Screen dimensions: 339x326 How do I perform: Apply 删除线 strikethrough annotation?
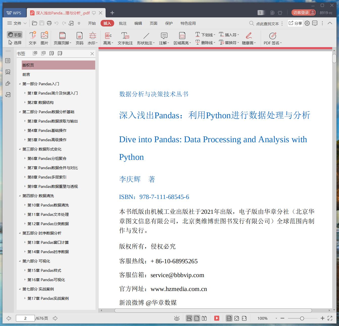point(205,43)
